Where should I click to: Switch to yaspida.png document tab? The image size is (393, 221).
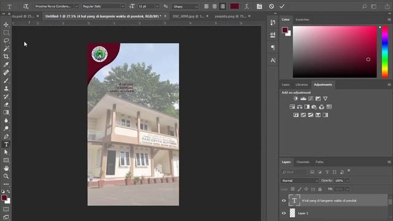pyautogui.click(x=230, y=17)
